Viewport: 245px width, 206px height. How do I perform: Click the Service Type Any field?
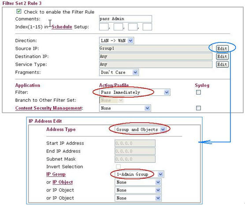click(x=156, y=64)
